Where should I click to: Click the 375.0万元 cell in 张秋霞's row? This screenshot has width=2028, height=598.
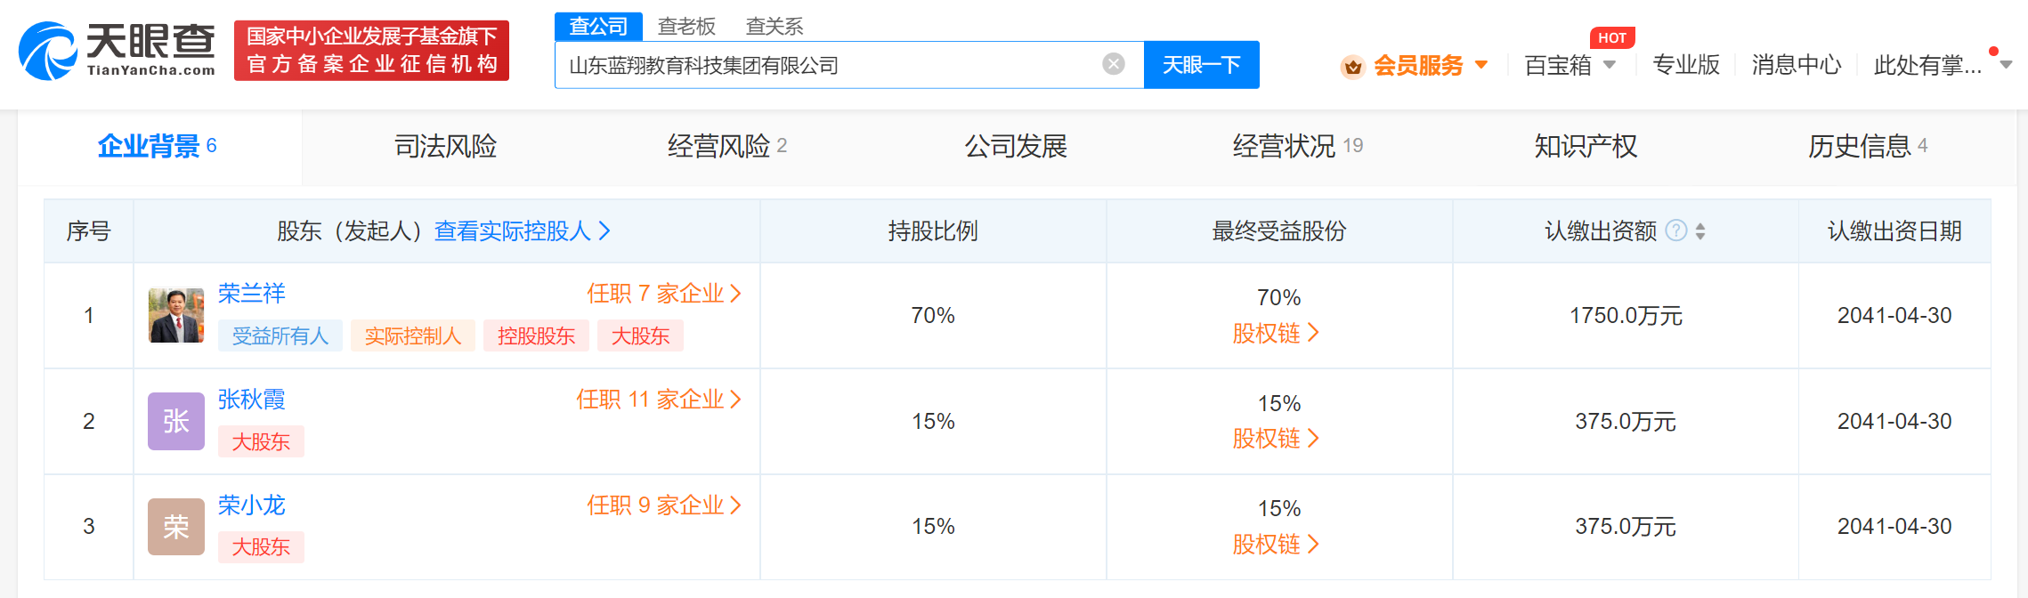tap(1626, 422)
